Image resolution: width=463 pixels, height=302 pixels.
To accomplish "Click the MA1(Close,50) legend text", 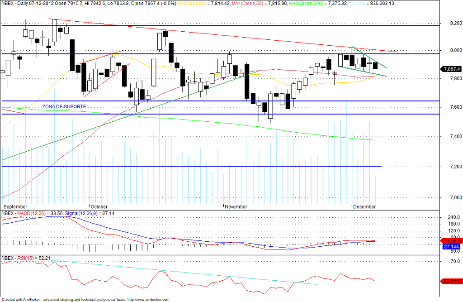I will (247, 4).
